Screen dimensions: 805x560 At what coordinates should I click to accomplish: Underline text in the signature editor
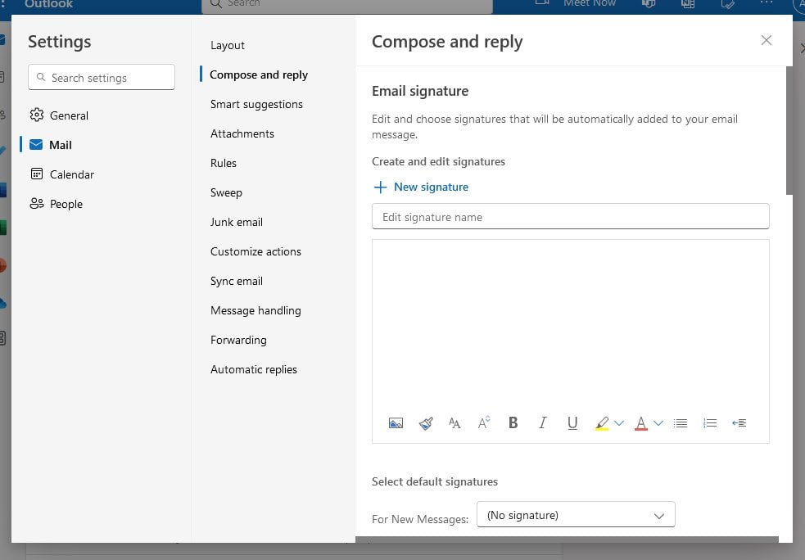[572, 422]
